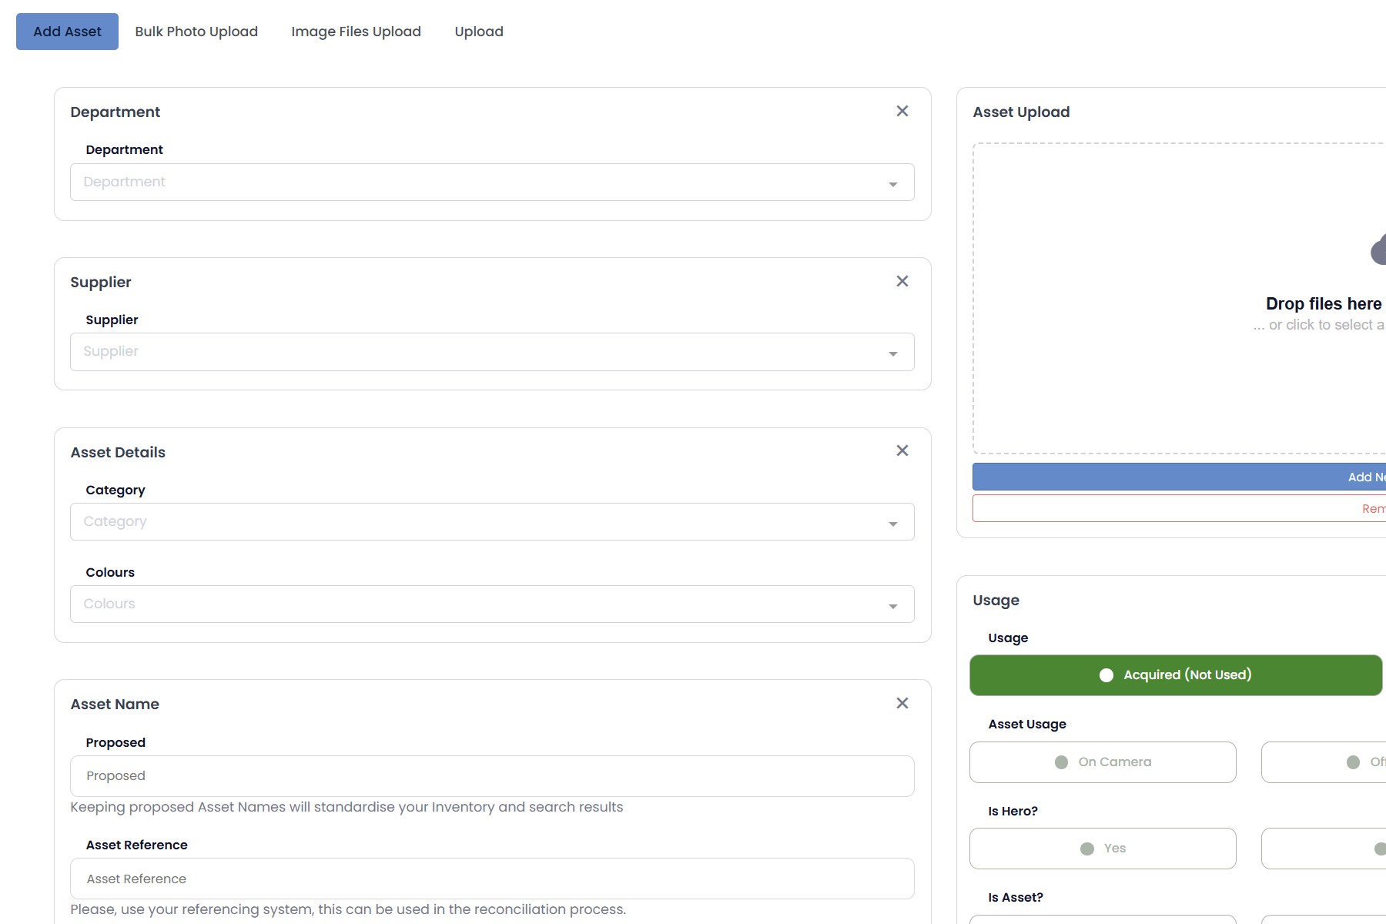The image size is (1386, 924).
Task: Dismiss the Department panel
Action: click(902, 111)
